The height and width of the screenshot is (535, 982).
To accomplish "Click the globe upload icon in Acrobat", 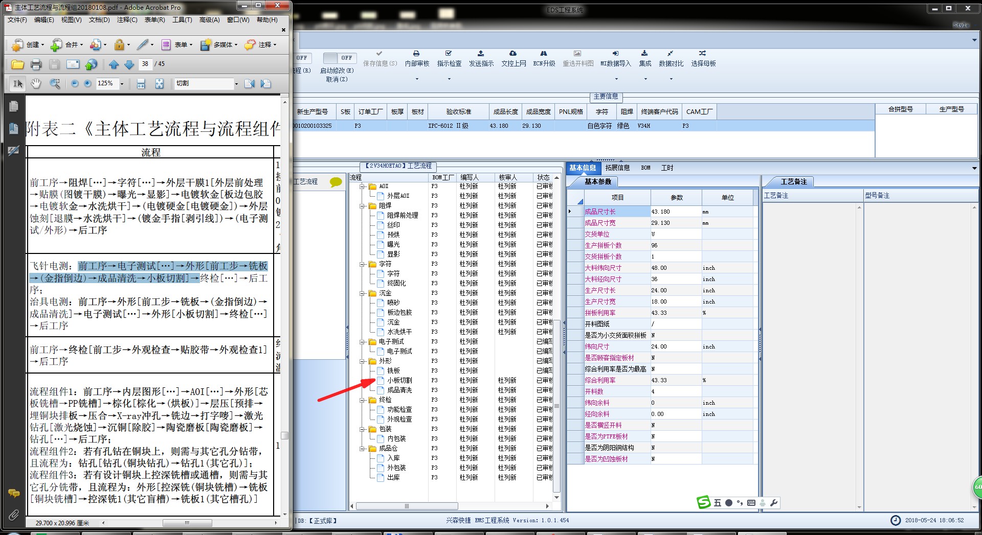I will 92,64.
